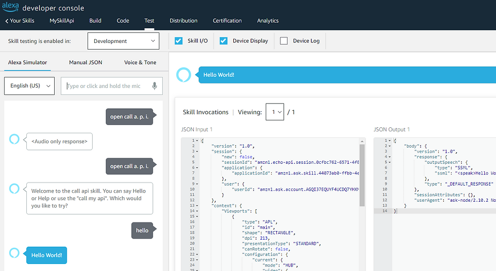Click the "_DEFAULT_RESPONSE" type line in JSON Output
496x271 pixels.
tap(459, 184)
